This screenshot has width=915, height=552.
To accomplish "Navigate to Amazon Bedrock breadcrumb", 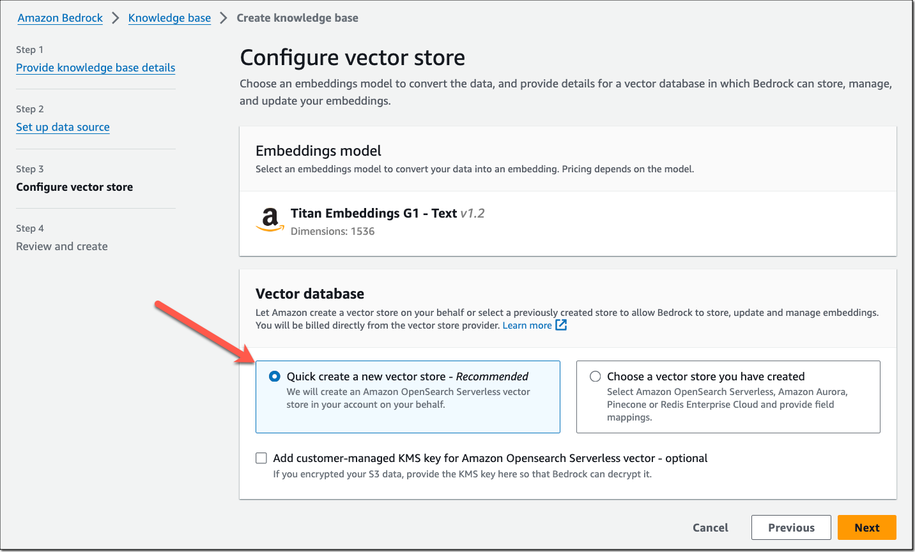I will (60, 18).
